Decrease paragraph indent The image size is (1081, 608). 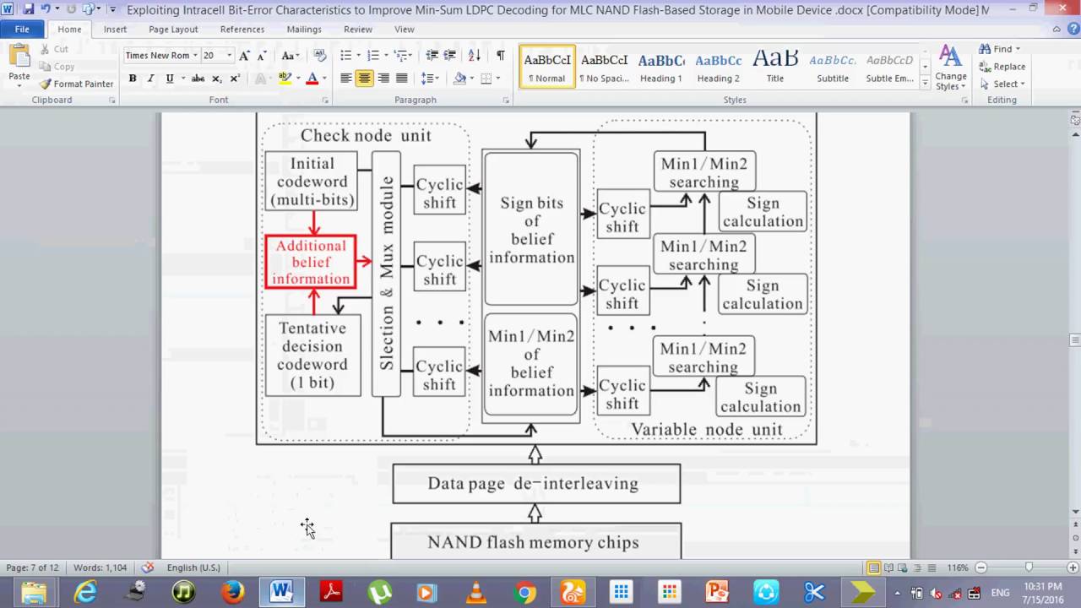click(432, 56)
